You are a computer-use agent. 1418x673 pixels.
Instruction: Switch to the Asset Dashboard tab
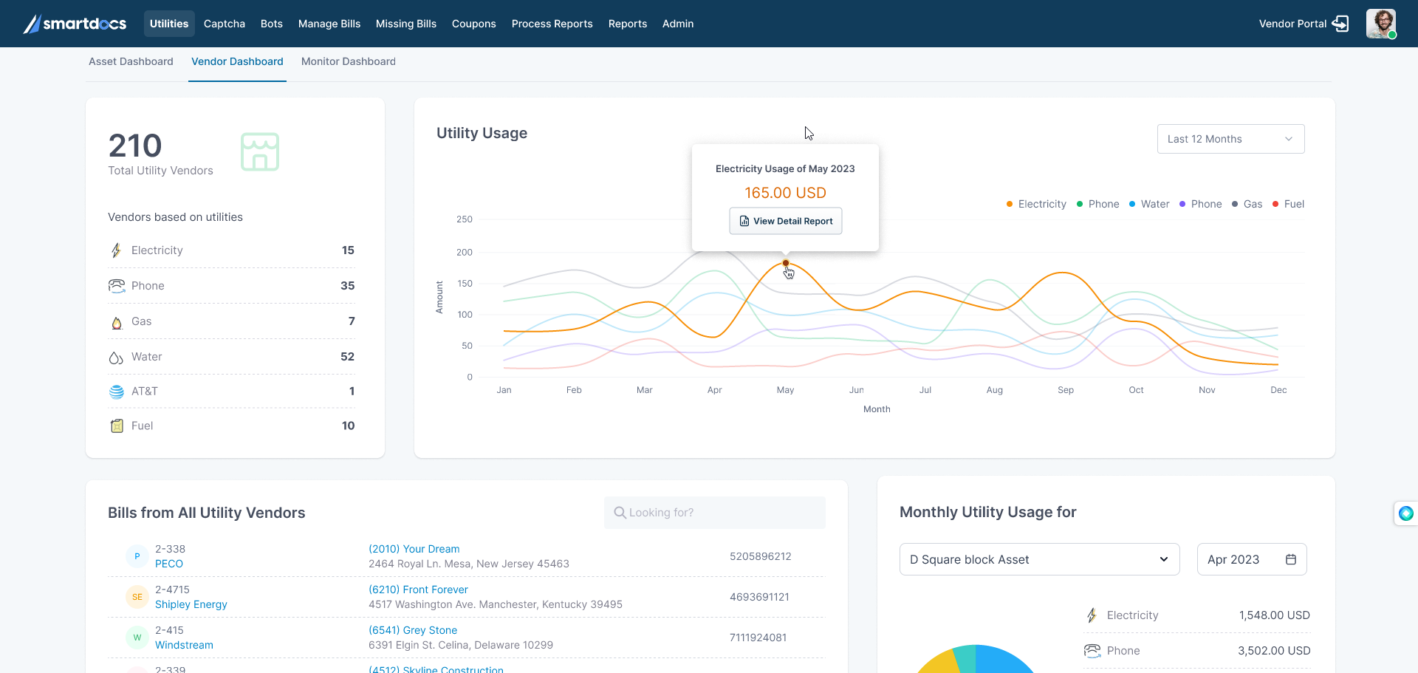tap(131, 61)
